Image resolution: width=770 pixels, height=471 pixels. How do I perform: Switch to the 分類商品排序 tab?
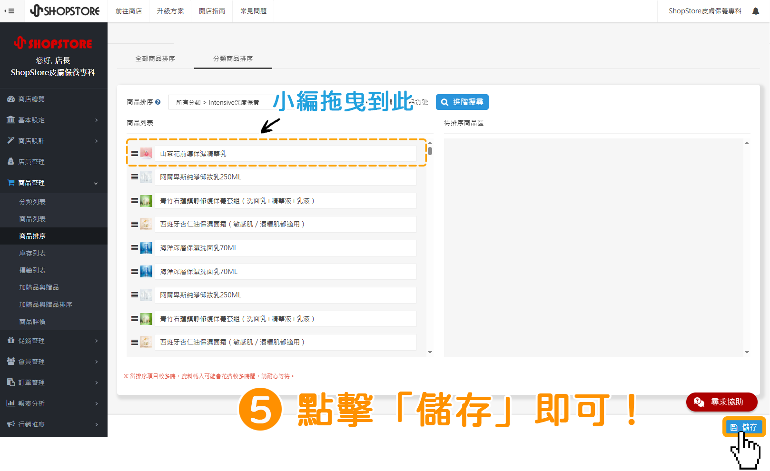click(233, 59)
